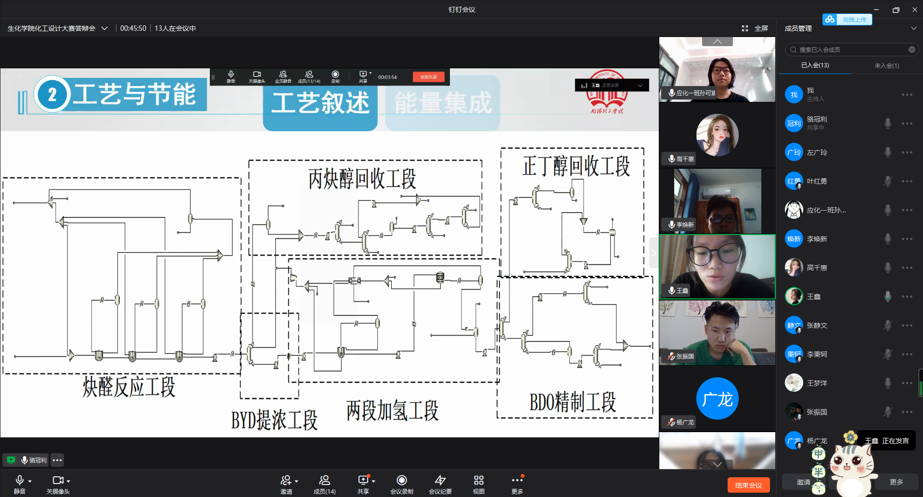Toggle microphone for member 王梦洋

tap(888, 383)
